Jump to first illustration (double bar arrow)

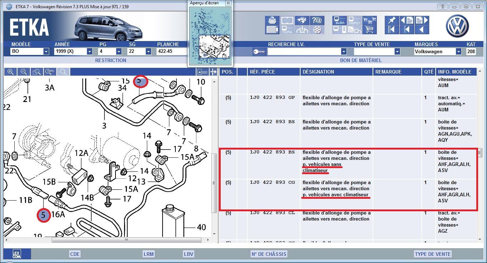[x=392, y=30]
